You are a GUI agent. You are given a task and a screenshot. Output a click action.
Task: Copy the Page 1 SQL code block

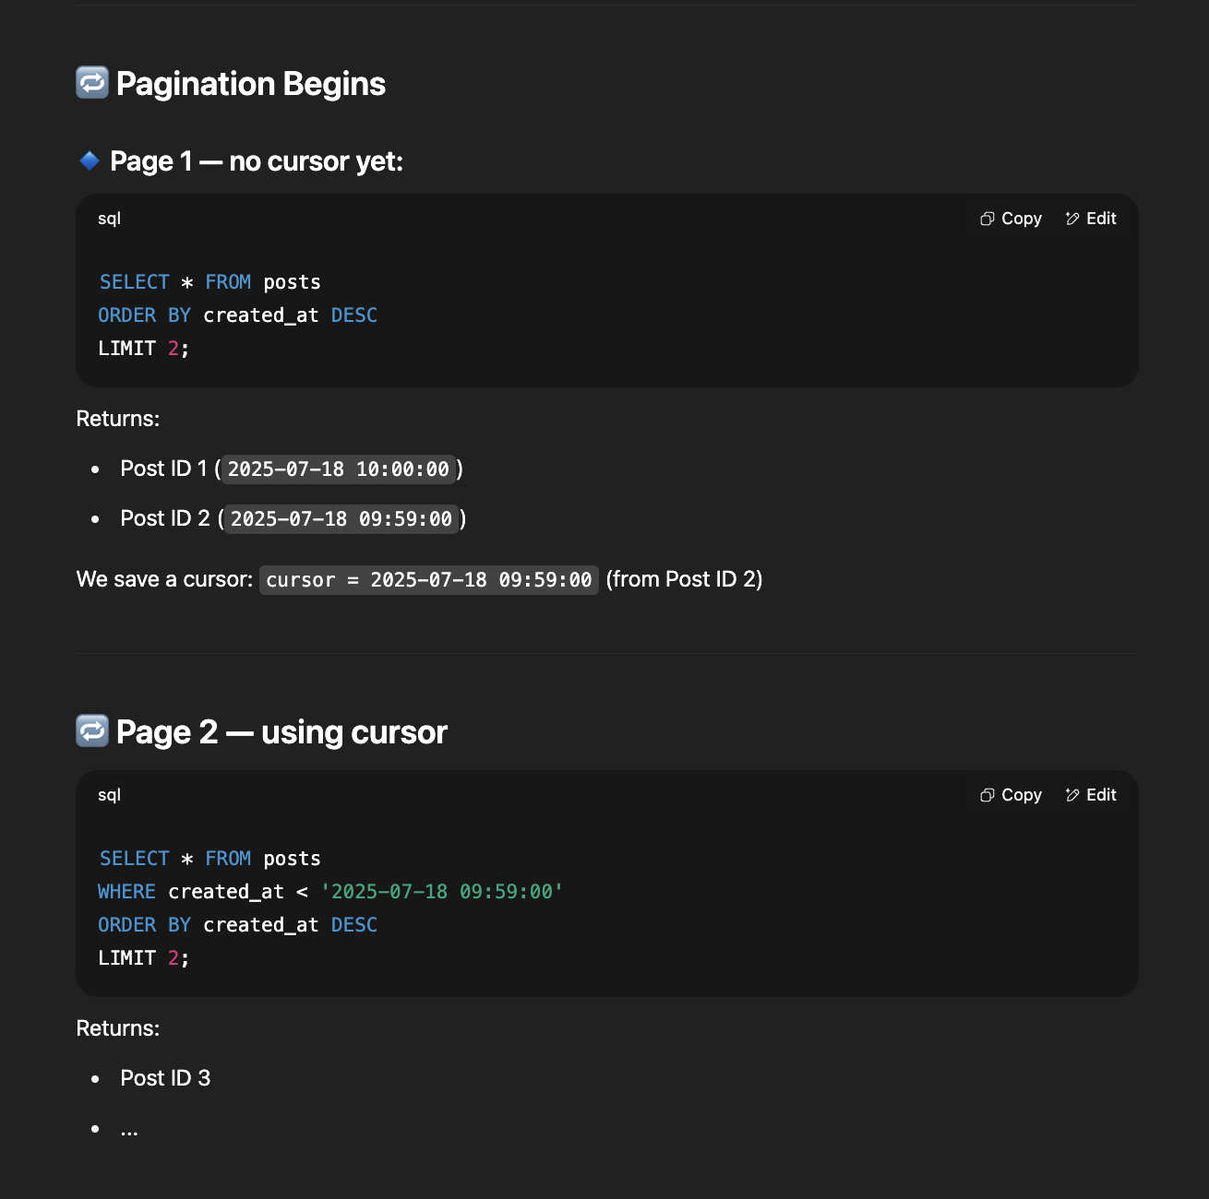(1011, 219)
